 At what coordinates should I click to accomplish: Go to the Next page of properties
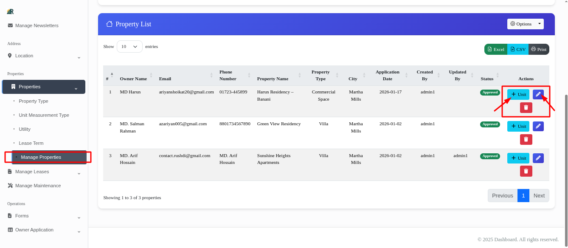(x=539, y=195)
